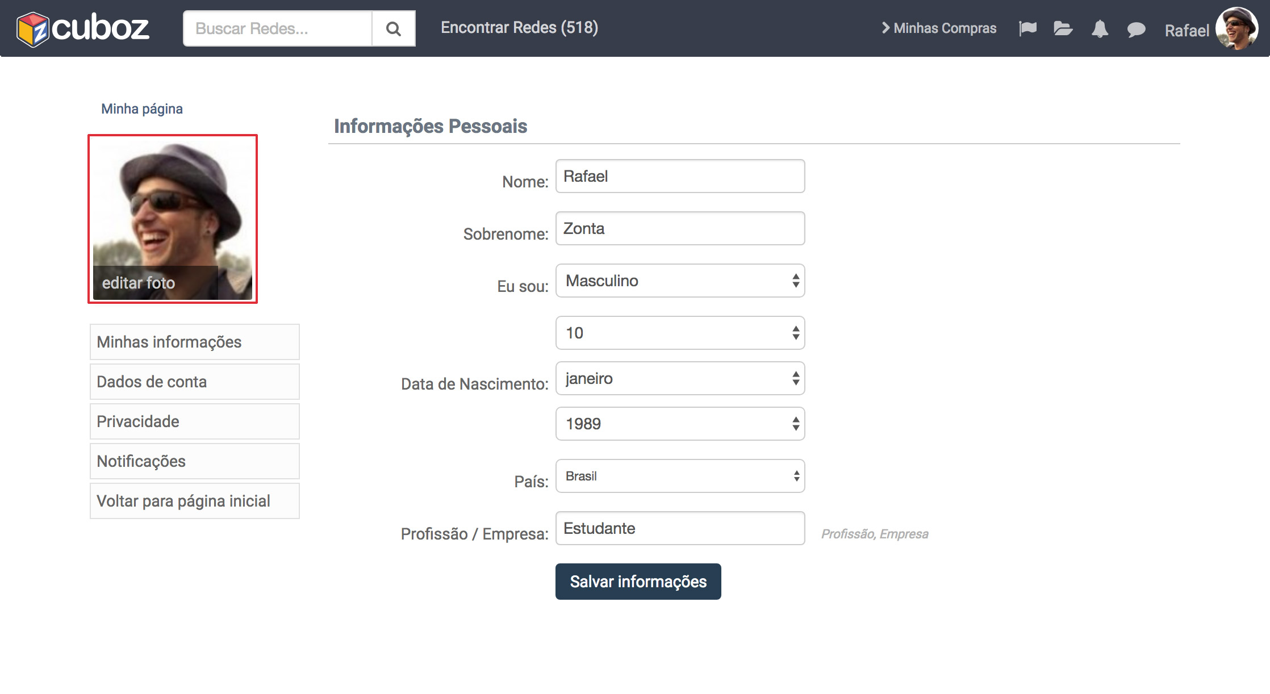Viewport: 1270px width, 694px height.
Task: Open the Eu sou gender dropdown
Action: (680, 281)
